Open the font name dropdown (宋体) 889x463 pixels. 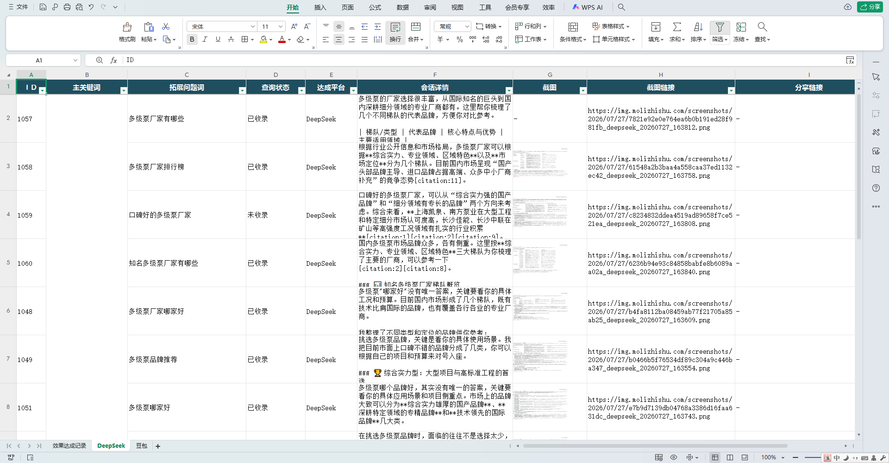pyautogui.click(x=252, y=26)
